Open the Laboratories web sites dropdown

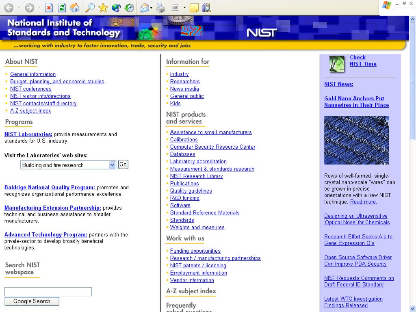click(x=68, y=165)
